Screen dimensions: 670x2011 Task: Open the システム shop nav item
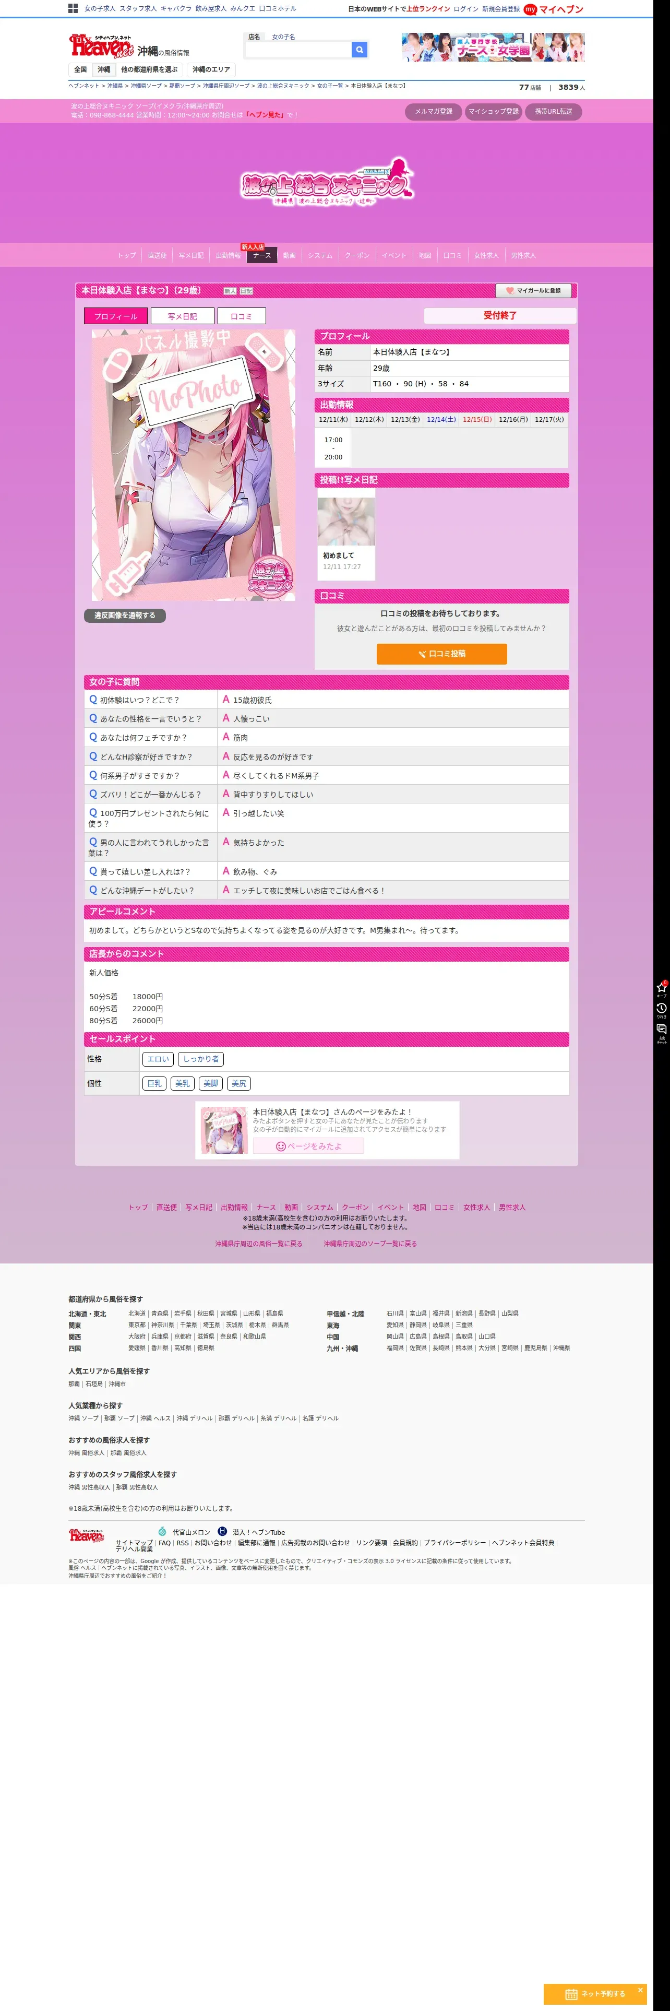tap(320, 255)
